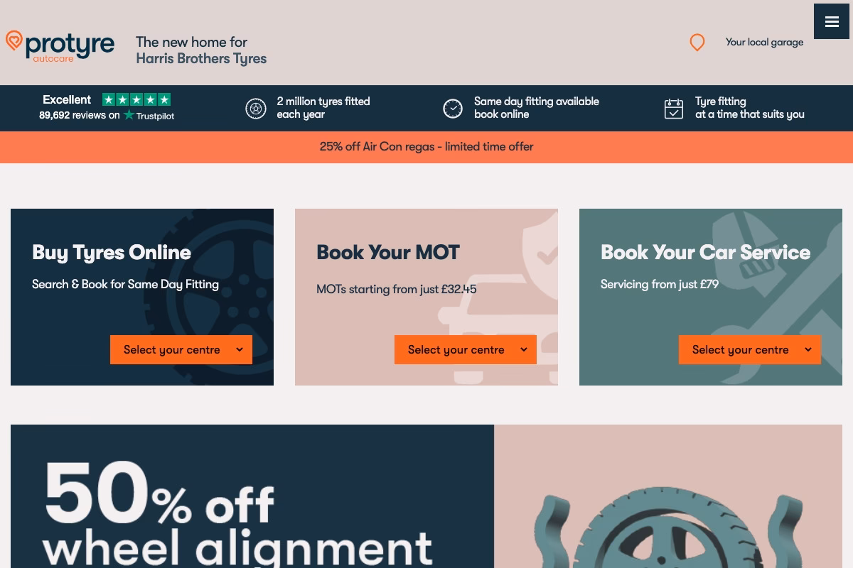Click the clock icon beside Same day fitting

[453, 109]
